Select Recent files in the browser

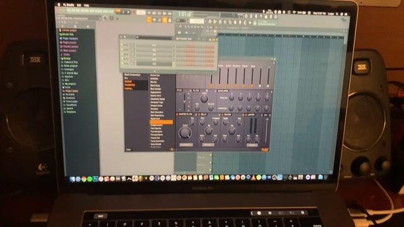tap(67, 35)
